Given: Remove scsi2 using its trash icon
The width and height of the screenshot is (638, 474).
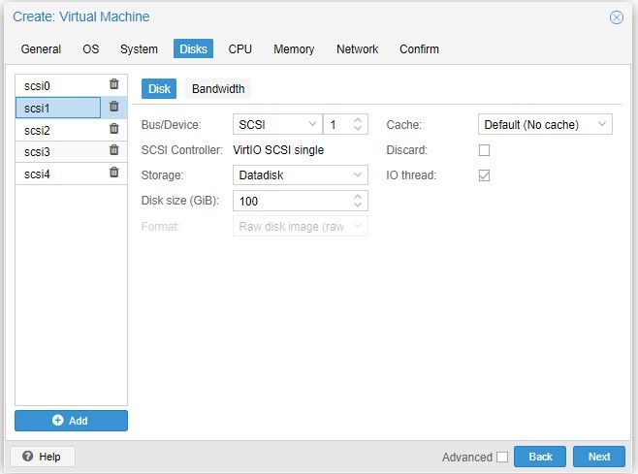Looking at the screenshot, I should coord(113,129).
